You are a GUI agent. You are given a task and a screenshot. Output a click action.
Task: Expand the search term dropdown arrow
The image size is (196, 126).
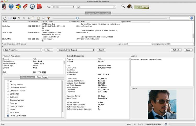point(114,7)
